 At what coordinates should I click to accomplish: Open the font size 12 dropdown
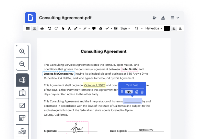[x=139, y=28]
